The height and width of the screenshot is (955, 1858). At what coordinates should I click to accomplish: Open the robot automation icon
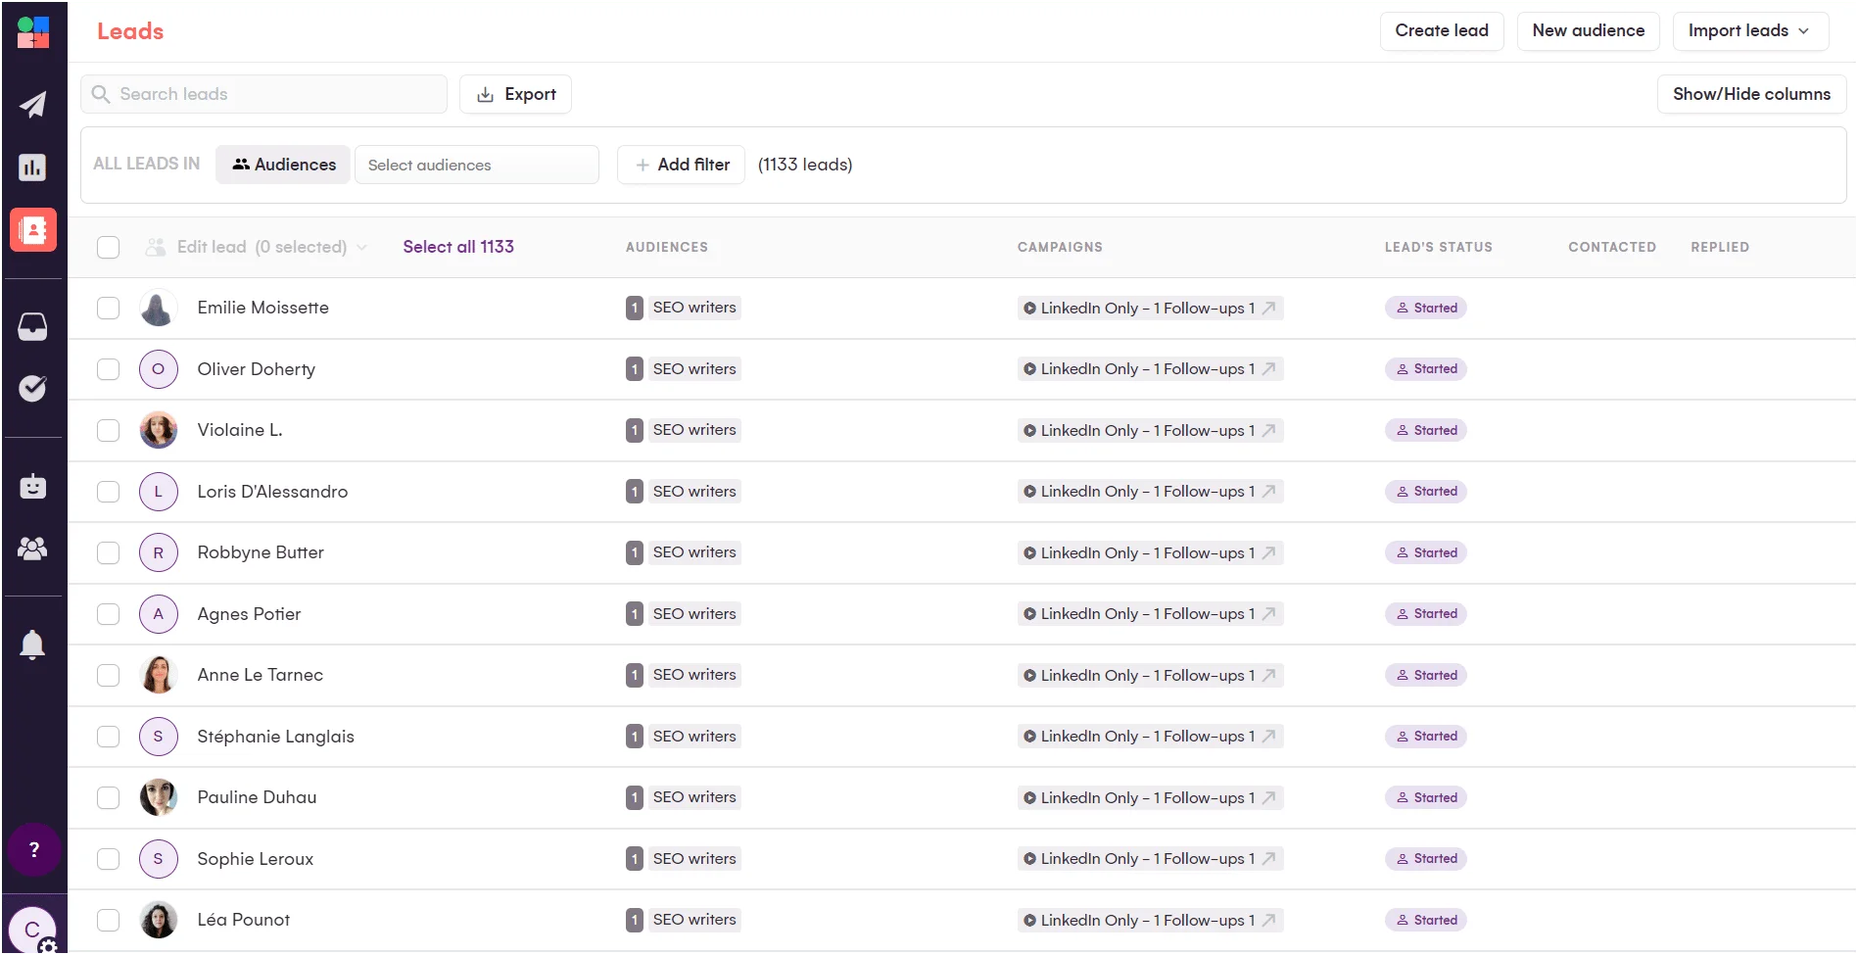tap(33, 486)
